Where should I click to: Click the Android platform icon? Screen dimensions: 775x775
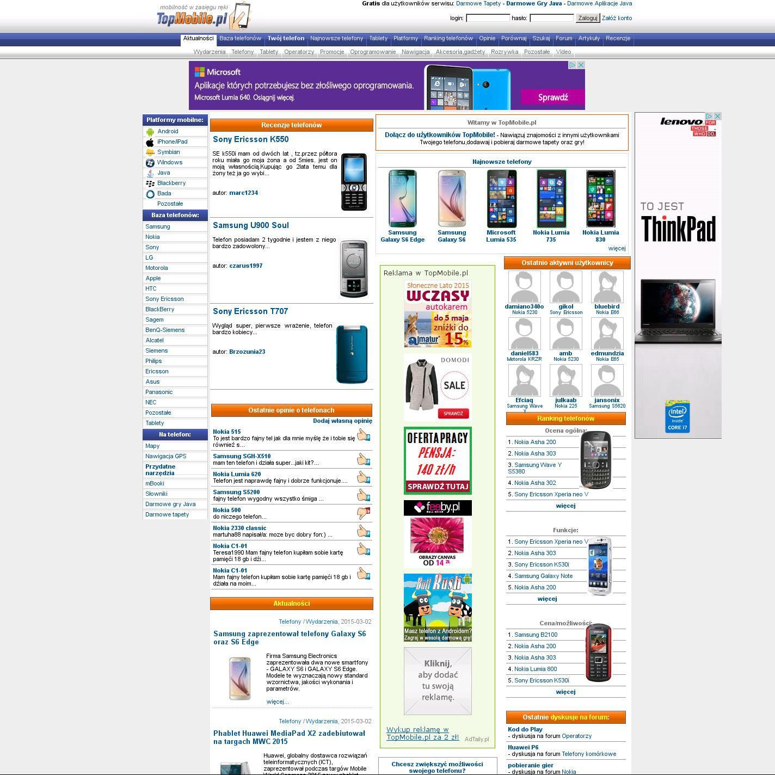tap(150, 132)
